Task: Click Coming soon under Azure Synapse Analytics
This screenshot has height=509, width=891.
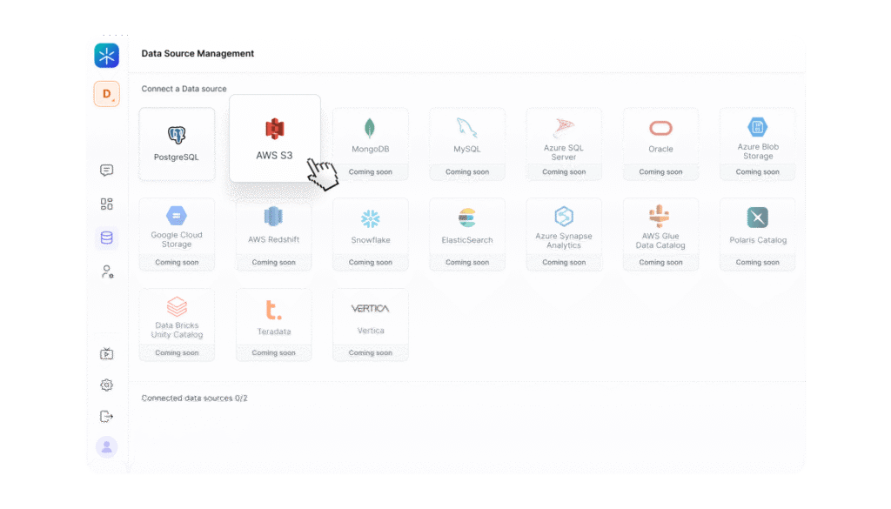Action: coord(564,263)
